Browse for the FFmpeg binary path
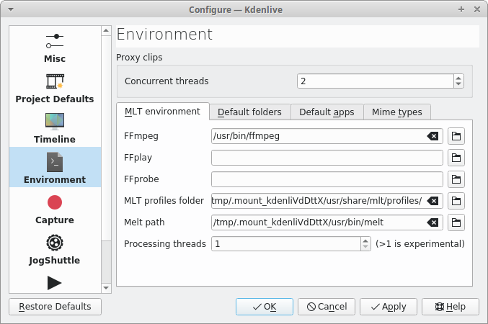This screenshot has width=488, height=324. 456,136
